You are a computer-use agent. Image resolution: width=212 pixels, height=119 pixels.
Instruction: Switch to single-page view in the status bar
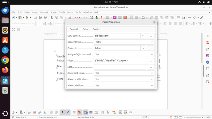[x=171, y=117]
